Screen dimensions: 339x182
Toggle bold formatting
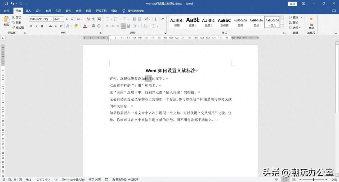click(x=31, y=26)
